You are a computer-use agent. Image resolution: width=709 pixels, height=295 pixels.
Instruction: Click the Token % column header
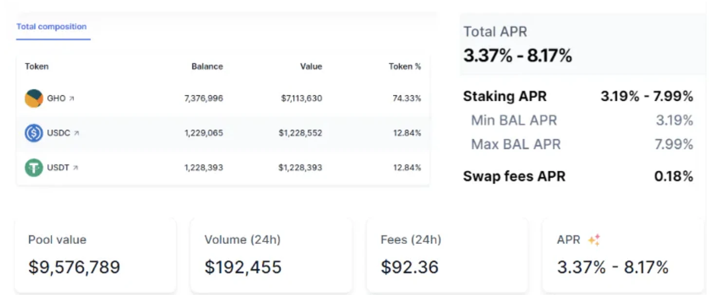click(x=405, y=66)
